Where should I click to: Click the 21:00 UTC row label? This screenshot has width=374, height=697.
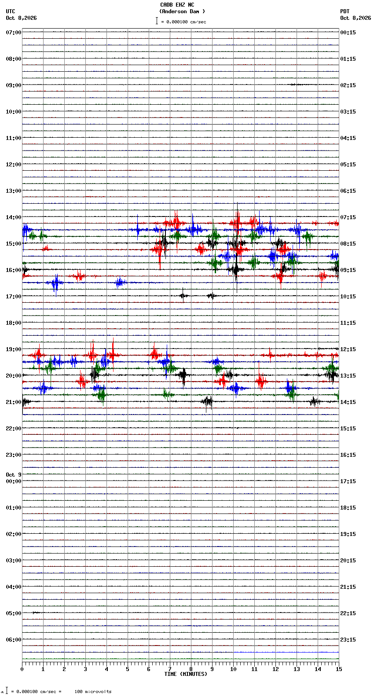tap(14, 402)
